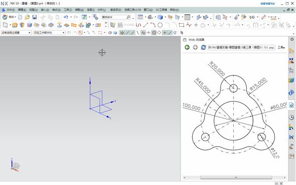This screenshot has height=185, width=296.
Task: Toggle the enable snap points button
Action: click(122, 33)
